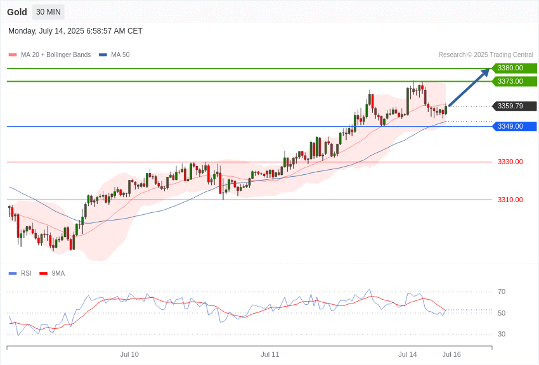The image size is (539, 365).
Task: Click the RSI 50 level label
Action: (x=502, y=313)
